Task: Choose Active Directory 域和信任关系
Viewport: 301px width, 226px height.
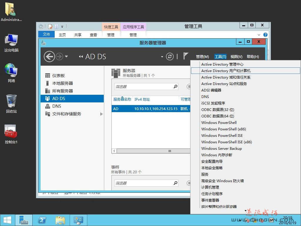Action: point(245,77)
